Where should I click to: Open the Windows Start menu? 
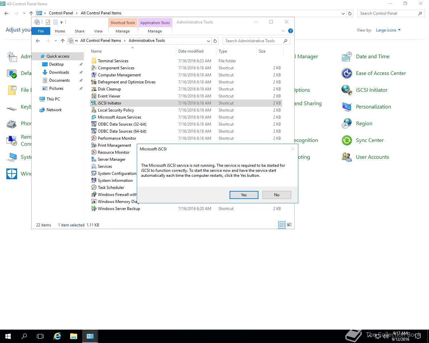pyautogui.click(x=8, y=336)
